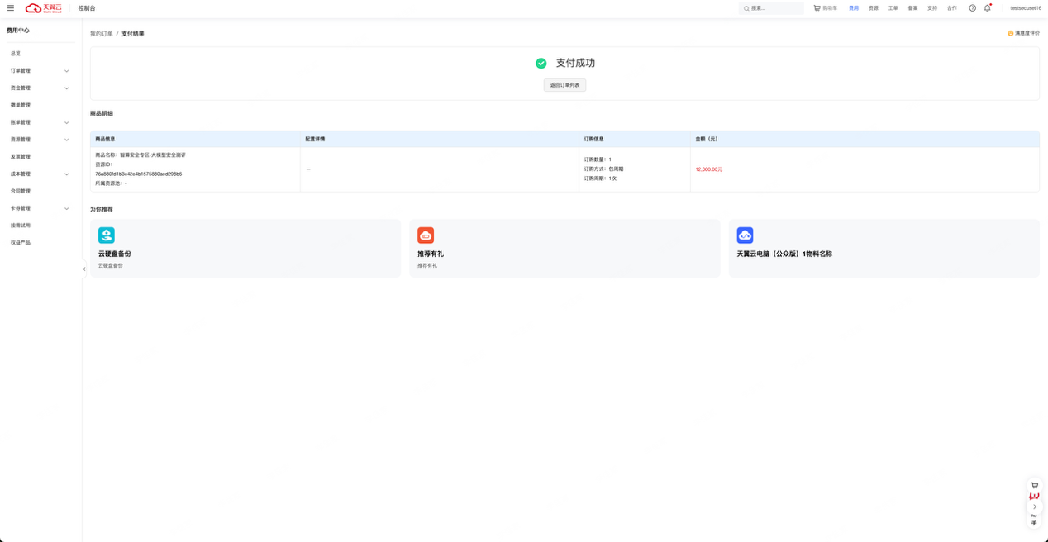Image resolution: width=1048 pixels, height=542 pixels.
Task: Collapse the left sidebar panel
Action: point(84,269)
